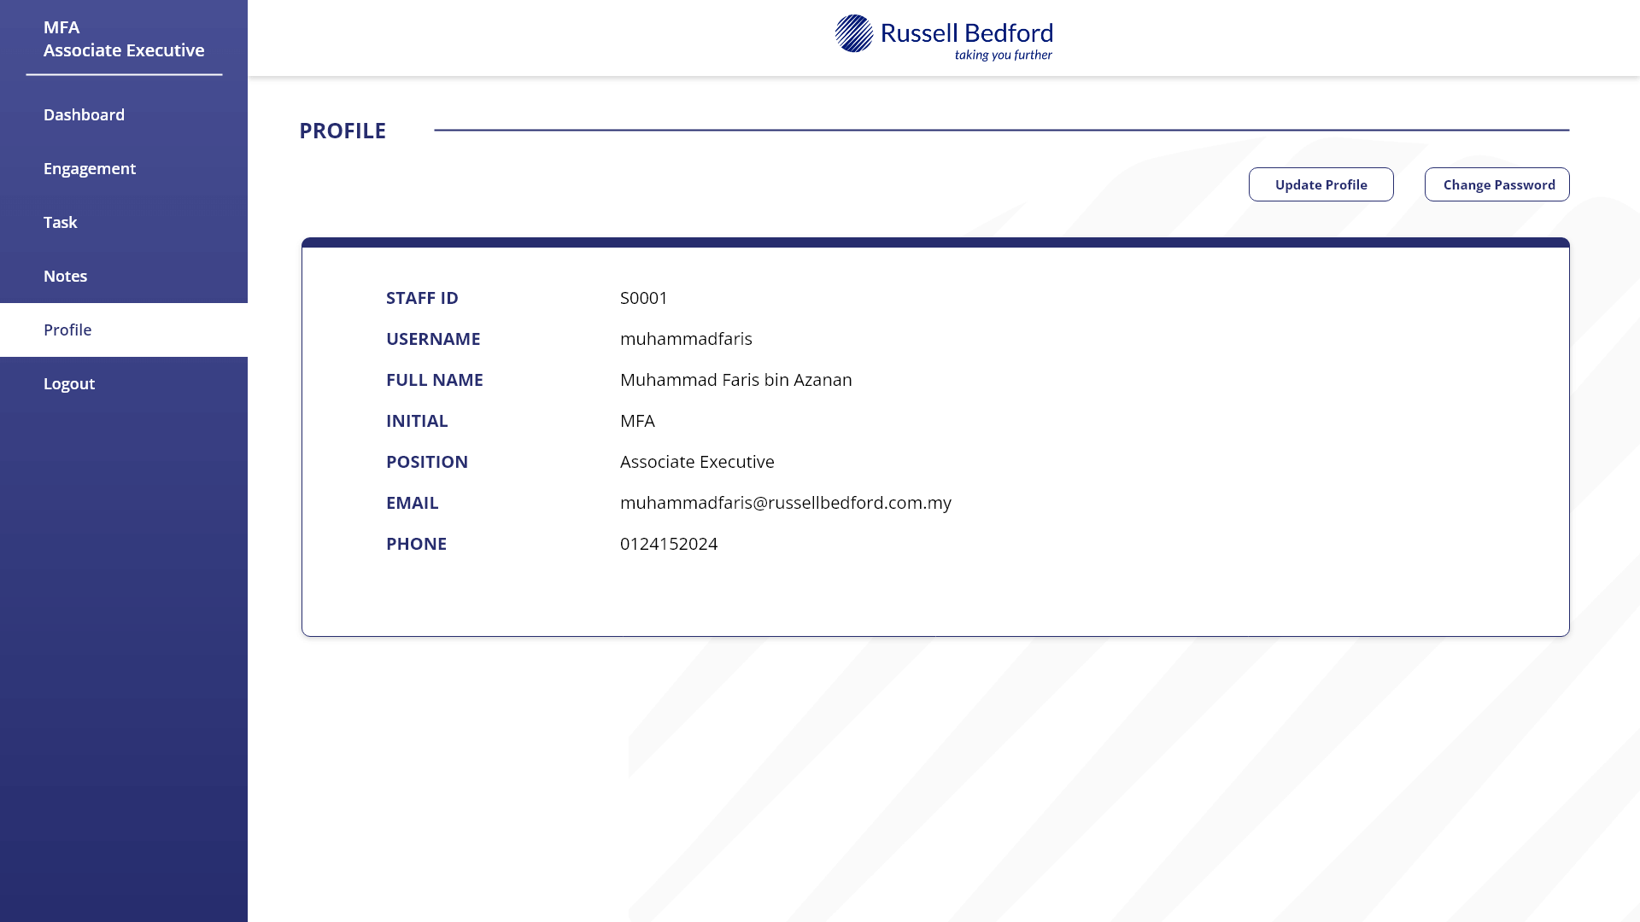Open the Dashboard page from sidebar

click(84, 114)
